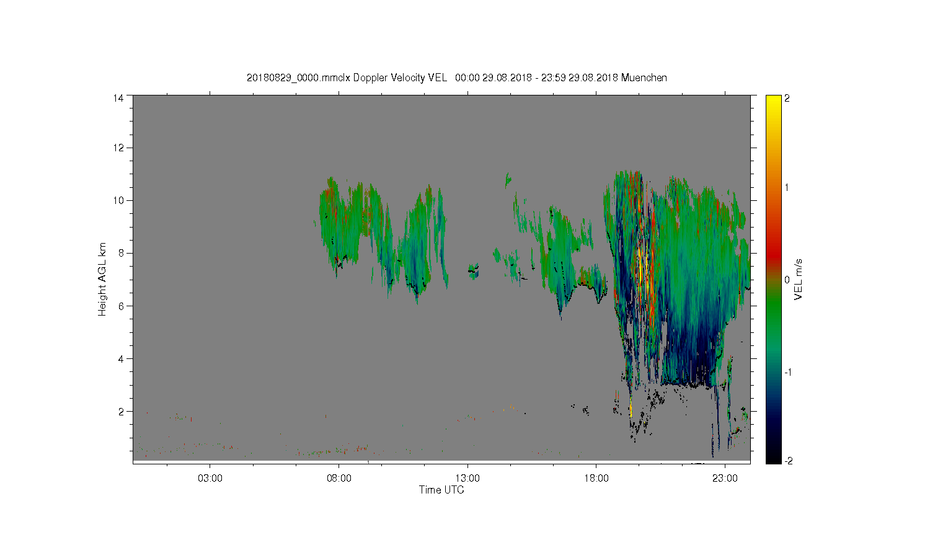This screenshot has width=930, height=558.
Task: Click the 23:00 time tick label
Action: click(x=725, y=478)
